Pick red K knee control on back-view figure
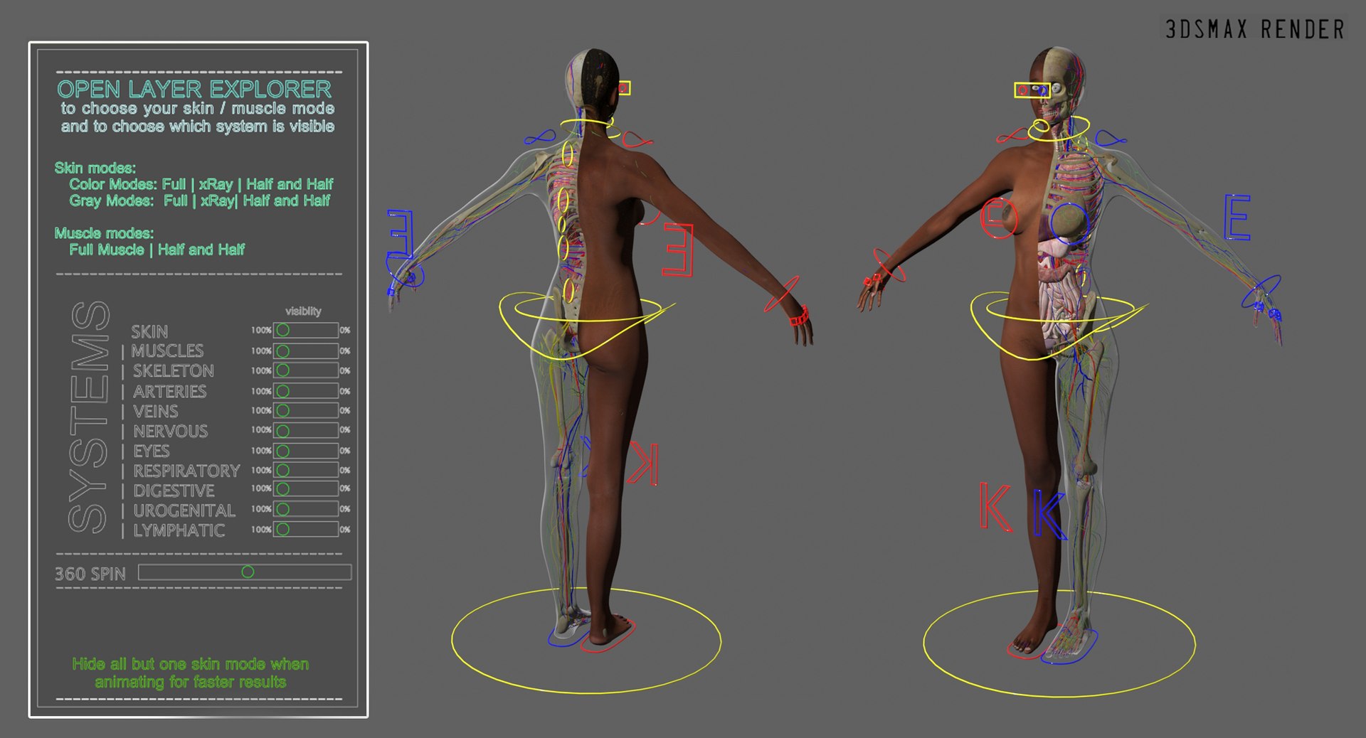1366x738 pixels. coord(644,463)
